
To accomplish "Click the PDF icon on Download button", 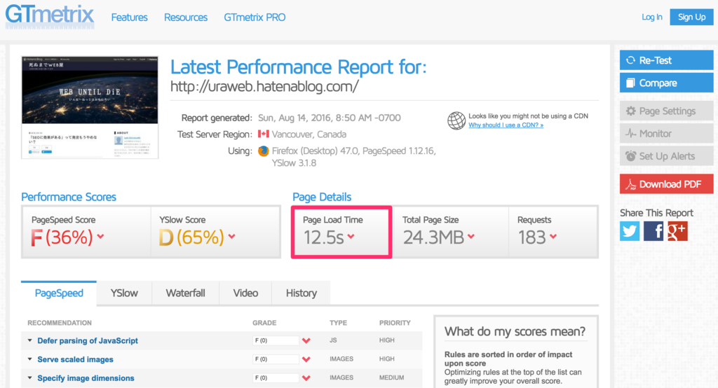I will point(631,184).
